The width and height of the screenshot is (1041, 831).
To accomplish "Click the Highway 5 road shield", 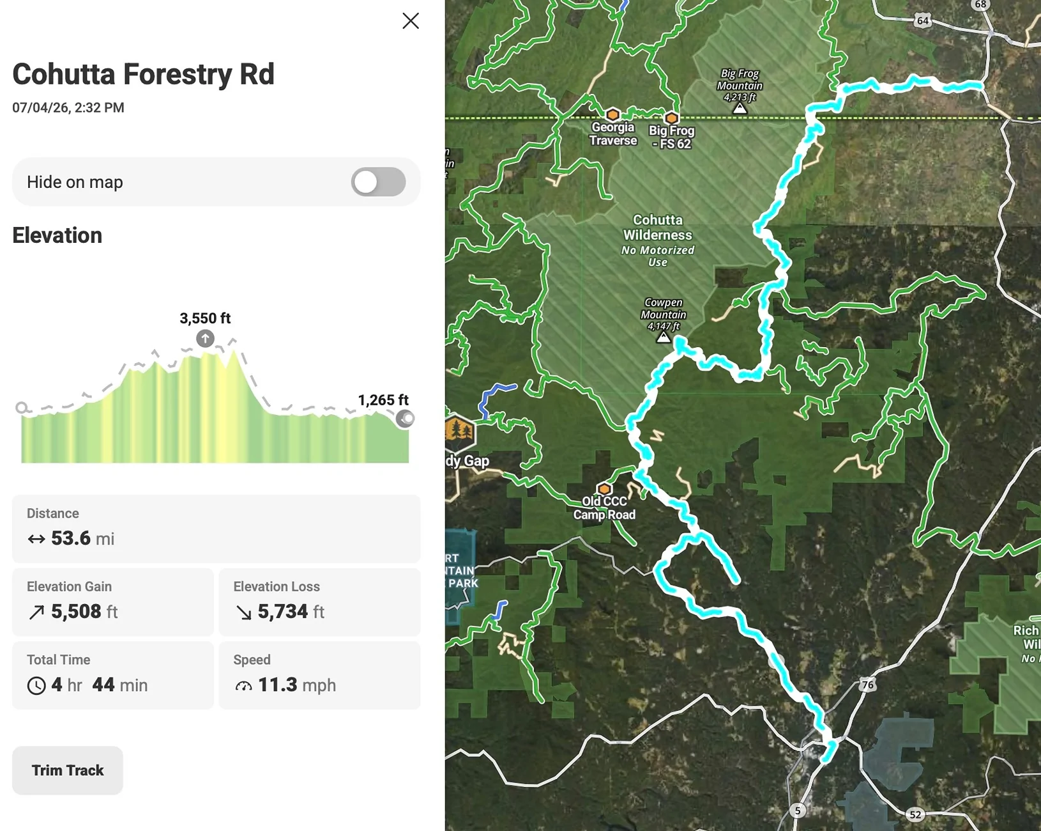I will point(798,811).
